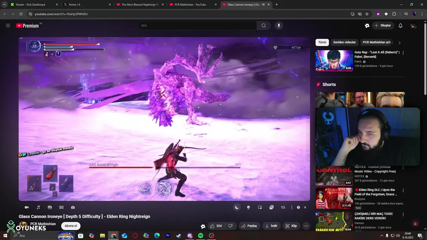Screen dimensions: 427x240
Task: Open the Chrome tab search dropdown
Action: coord(4,5)
